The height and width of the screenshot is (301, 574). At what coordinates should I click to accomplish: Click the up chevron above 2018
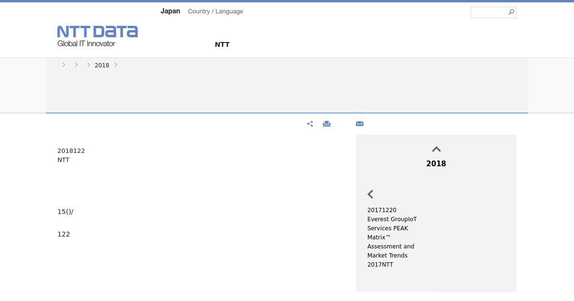click(436, 150)
